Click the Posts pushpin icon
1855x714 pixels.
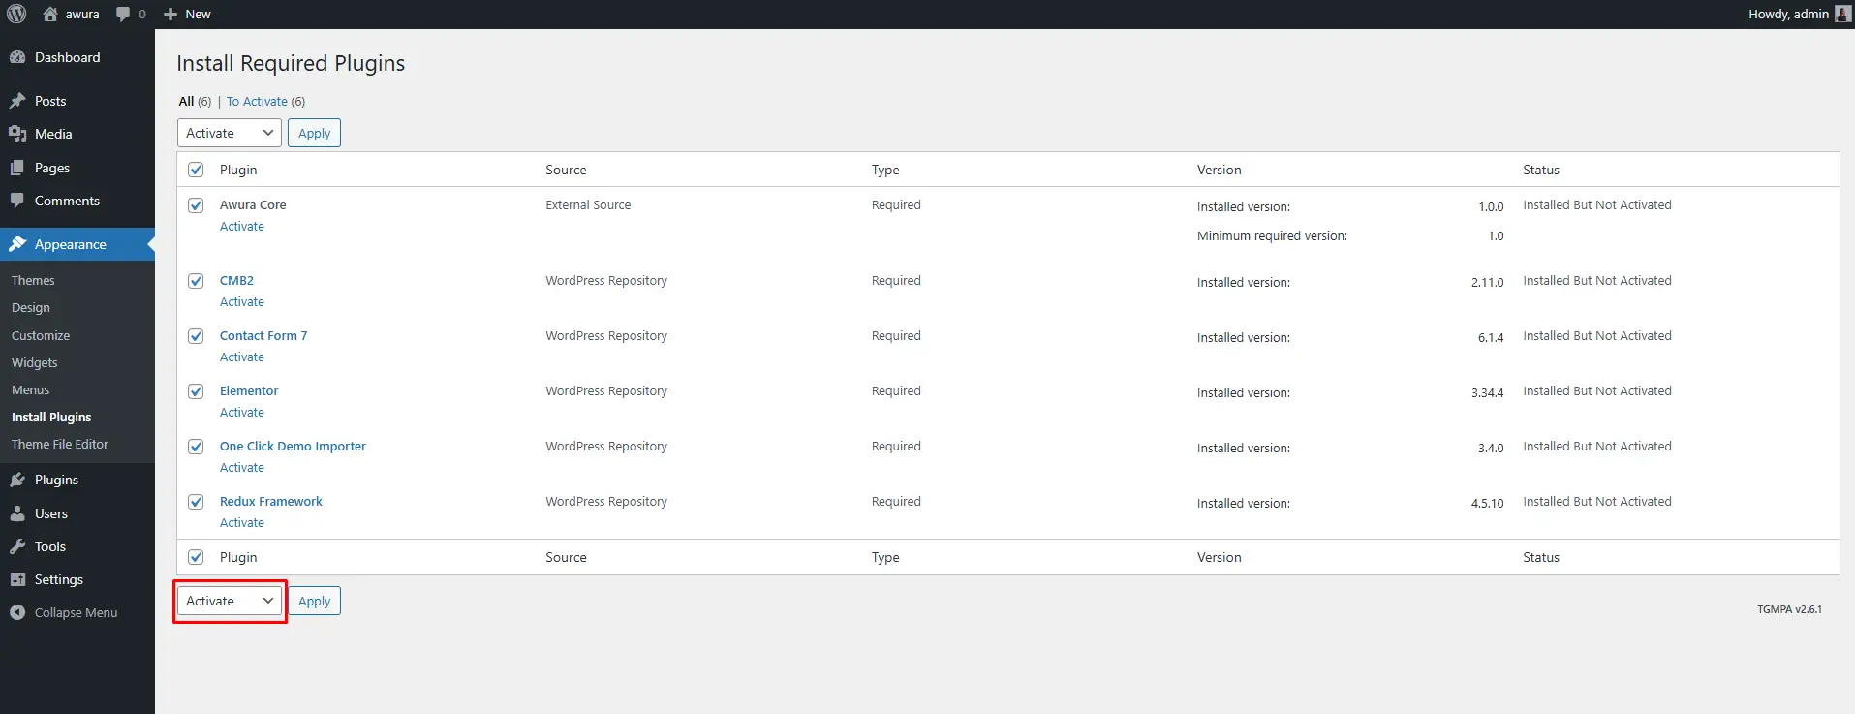17,101
